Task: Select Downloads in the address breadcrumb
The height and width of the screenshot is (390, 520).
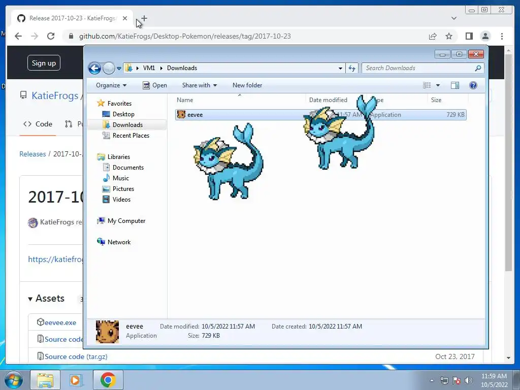Action: pyautogui.click(x=182, y=68)
